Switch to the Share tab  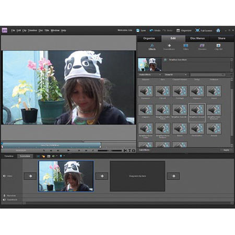(221, 38)
